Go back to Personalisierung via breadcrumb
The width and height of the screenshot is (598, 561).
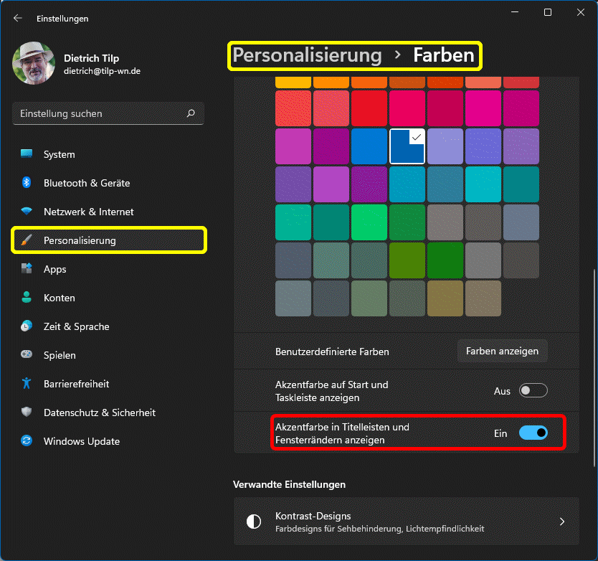pos(307,55)
